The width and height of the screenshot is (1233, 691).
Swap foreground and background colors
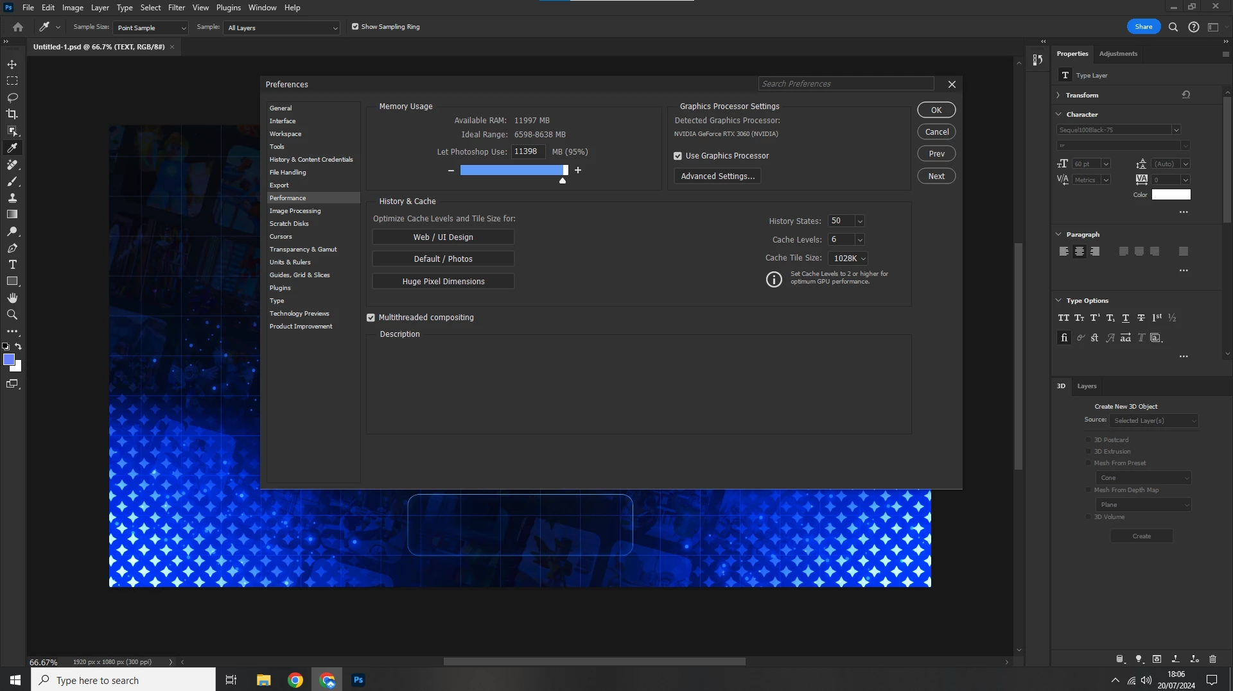pos(19,346)
